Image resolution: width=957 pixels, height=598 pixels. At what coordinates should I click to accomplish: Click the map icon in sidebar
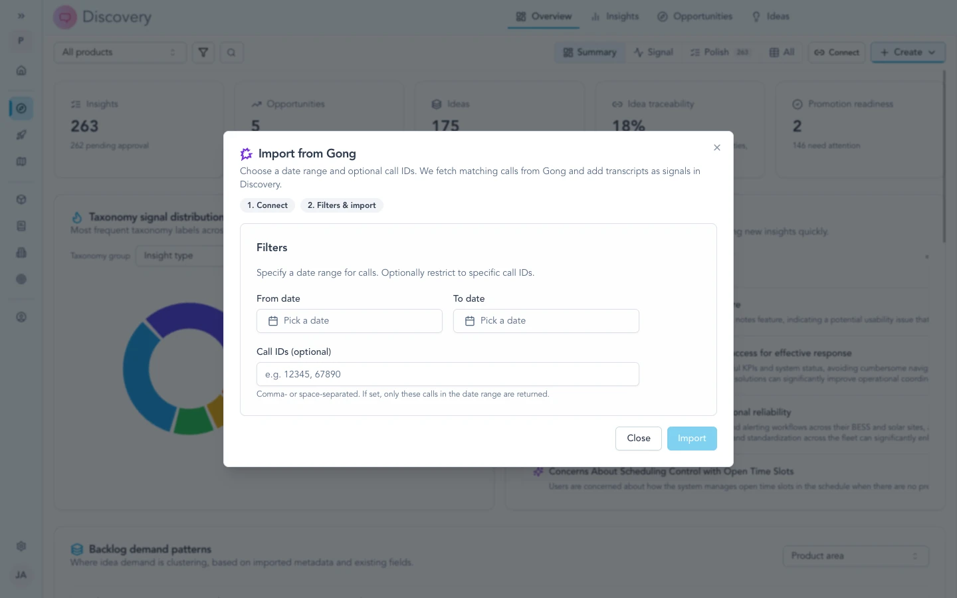(21, 161)
